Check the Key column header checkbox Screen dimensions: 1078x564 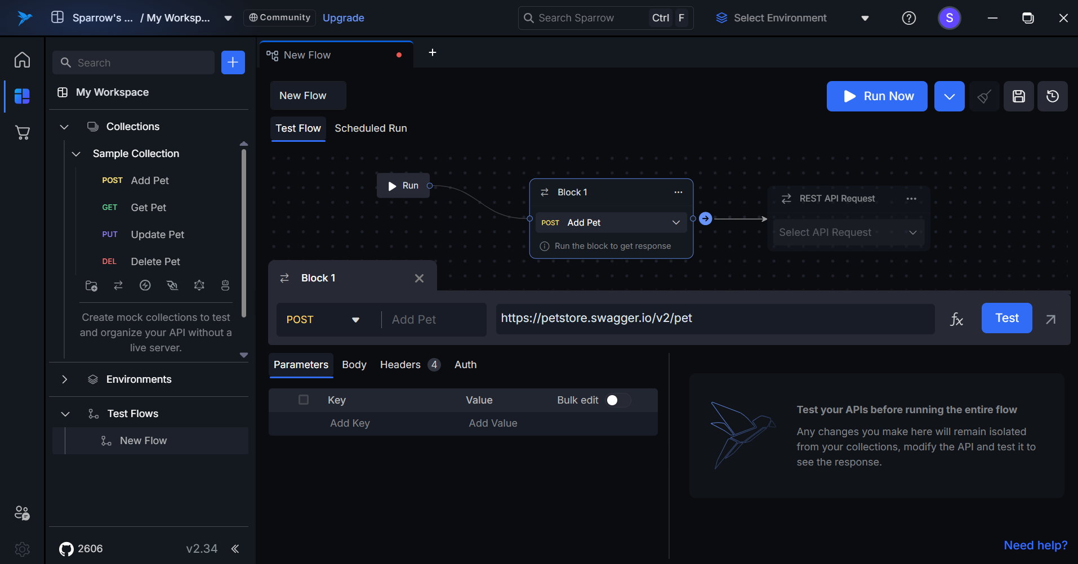pos(304,400)
